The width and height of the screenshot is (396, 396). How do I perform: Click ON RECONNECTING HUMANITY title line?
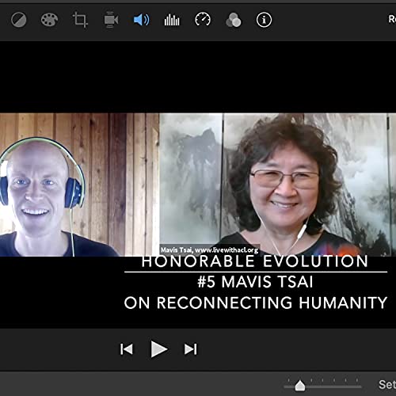point(256,303)
